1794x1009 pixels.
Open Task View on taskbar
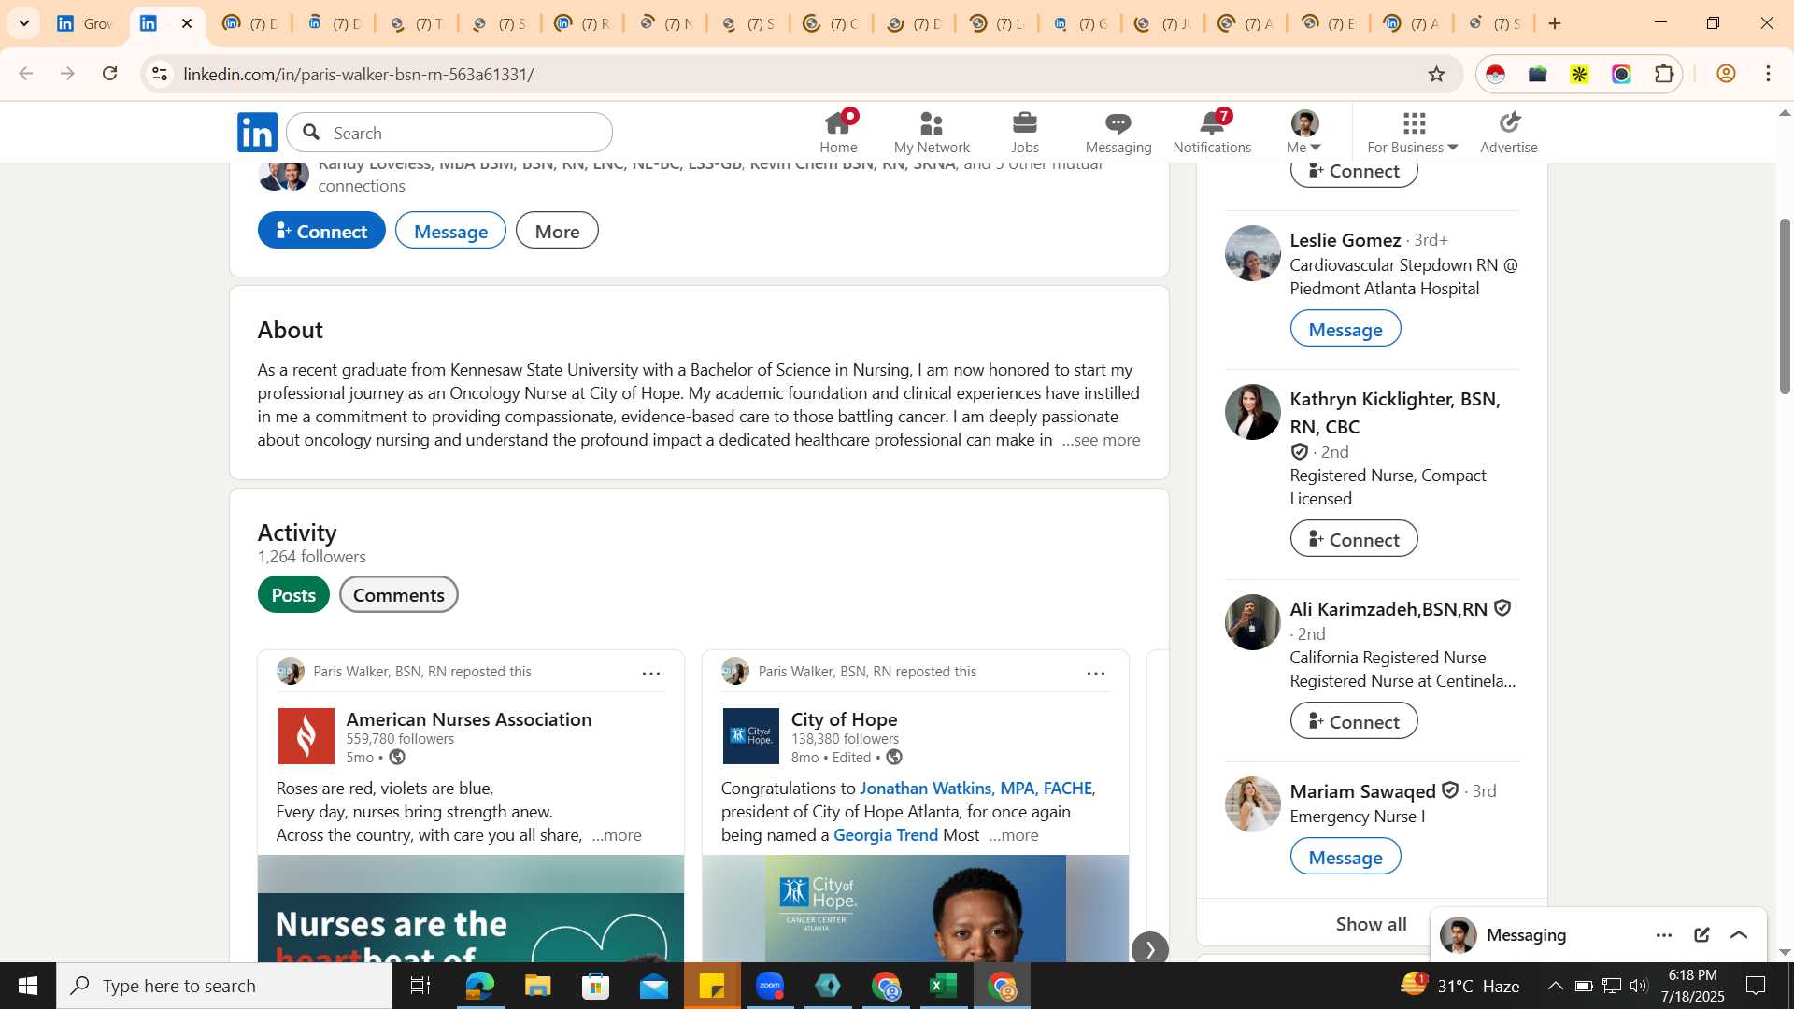pyautogui.click(x=420, y=986)
